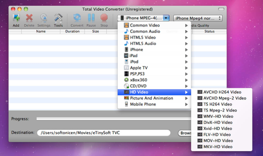The image size is (263, 156).
Task: Click the iPhone device icon in menu
Action: [126, 49]
